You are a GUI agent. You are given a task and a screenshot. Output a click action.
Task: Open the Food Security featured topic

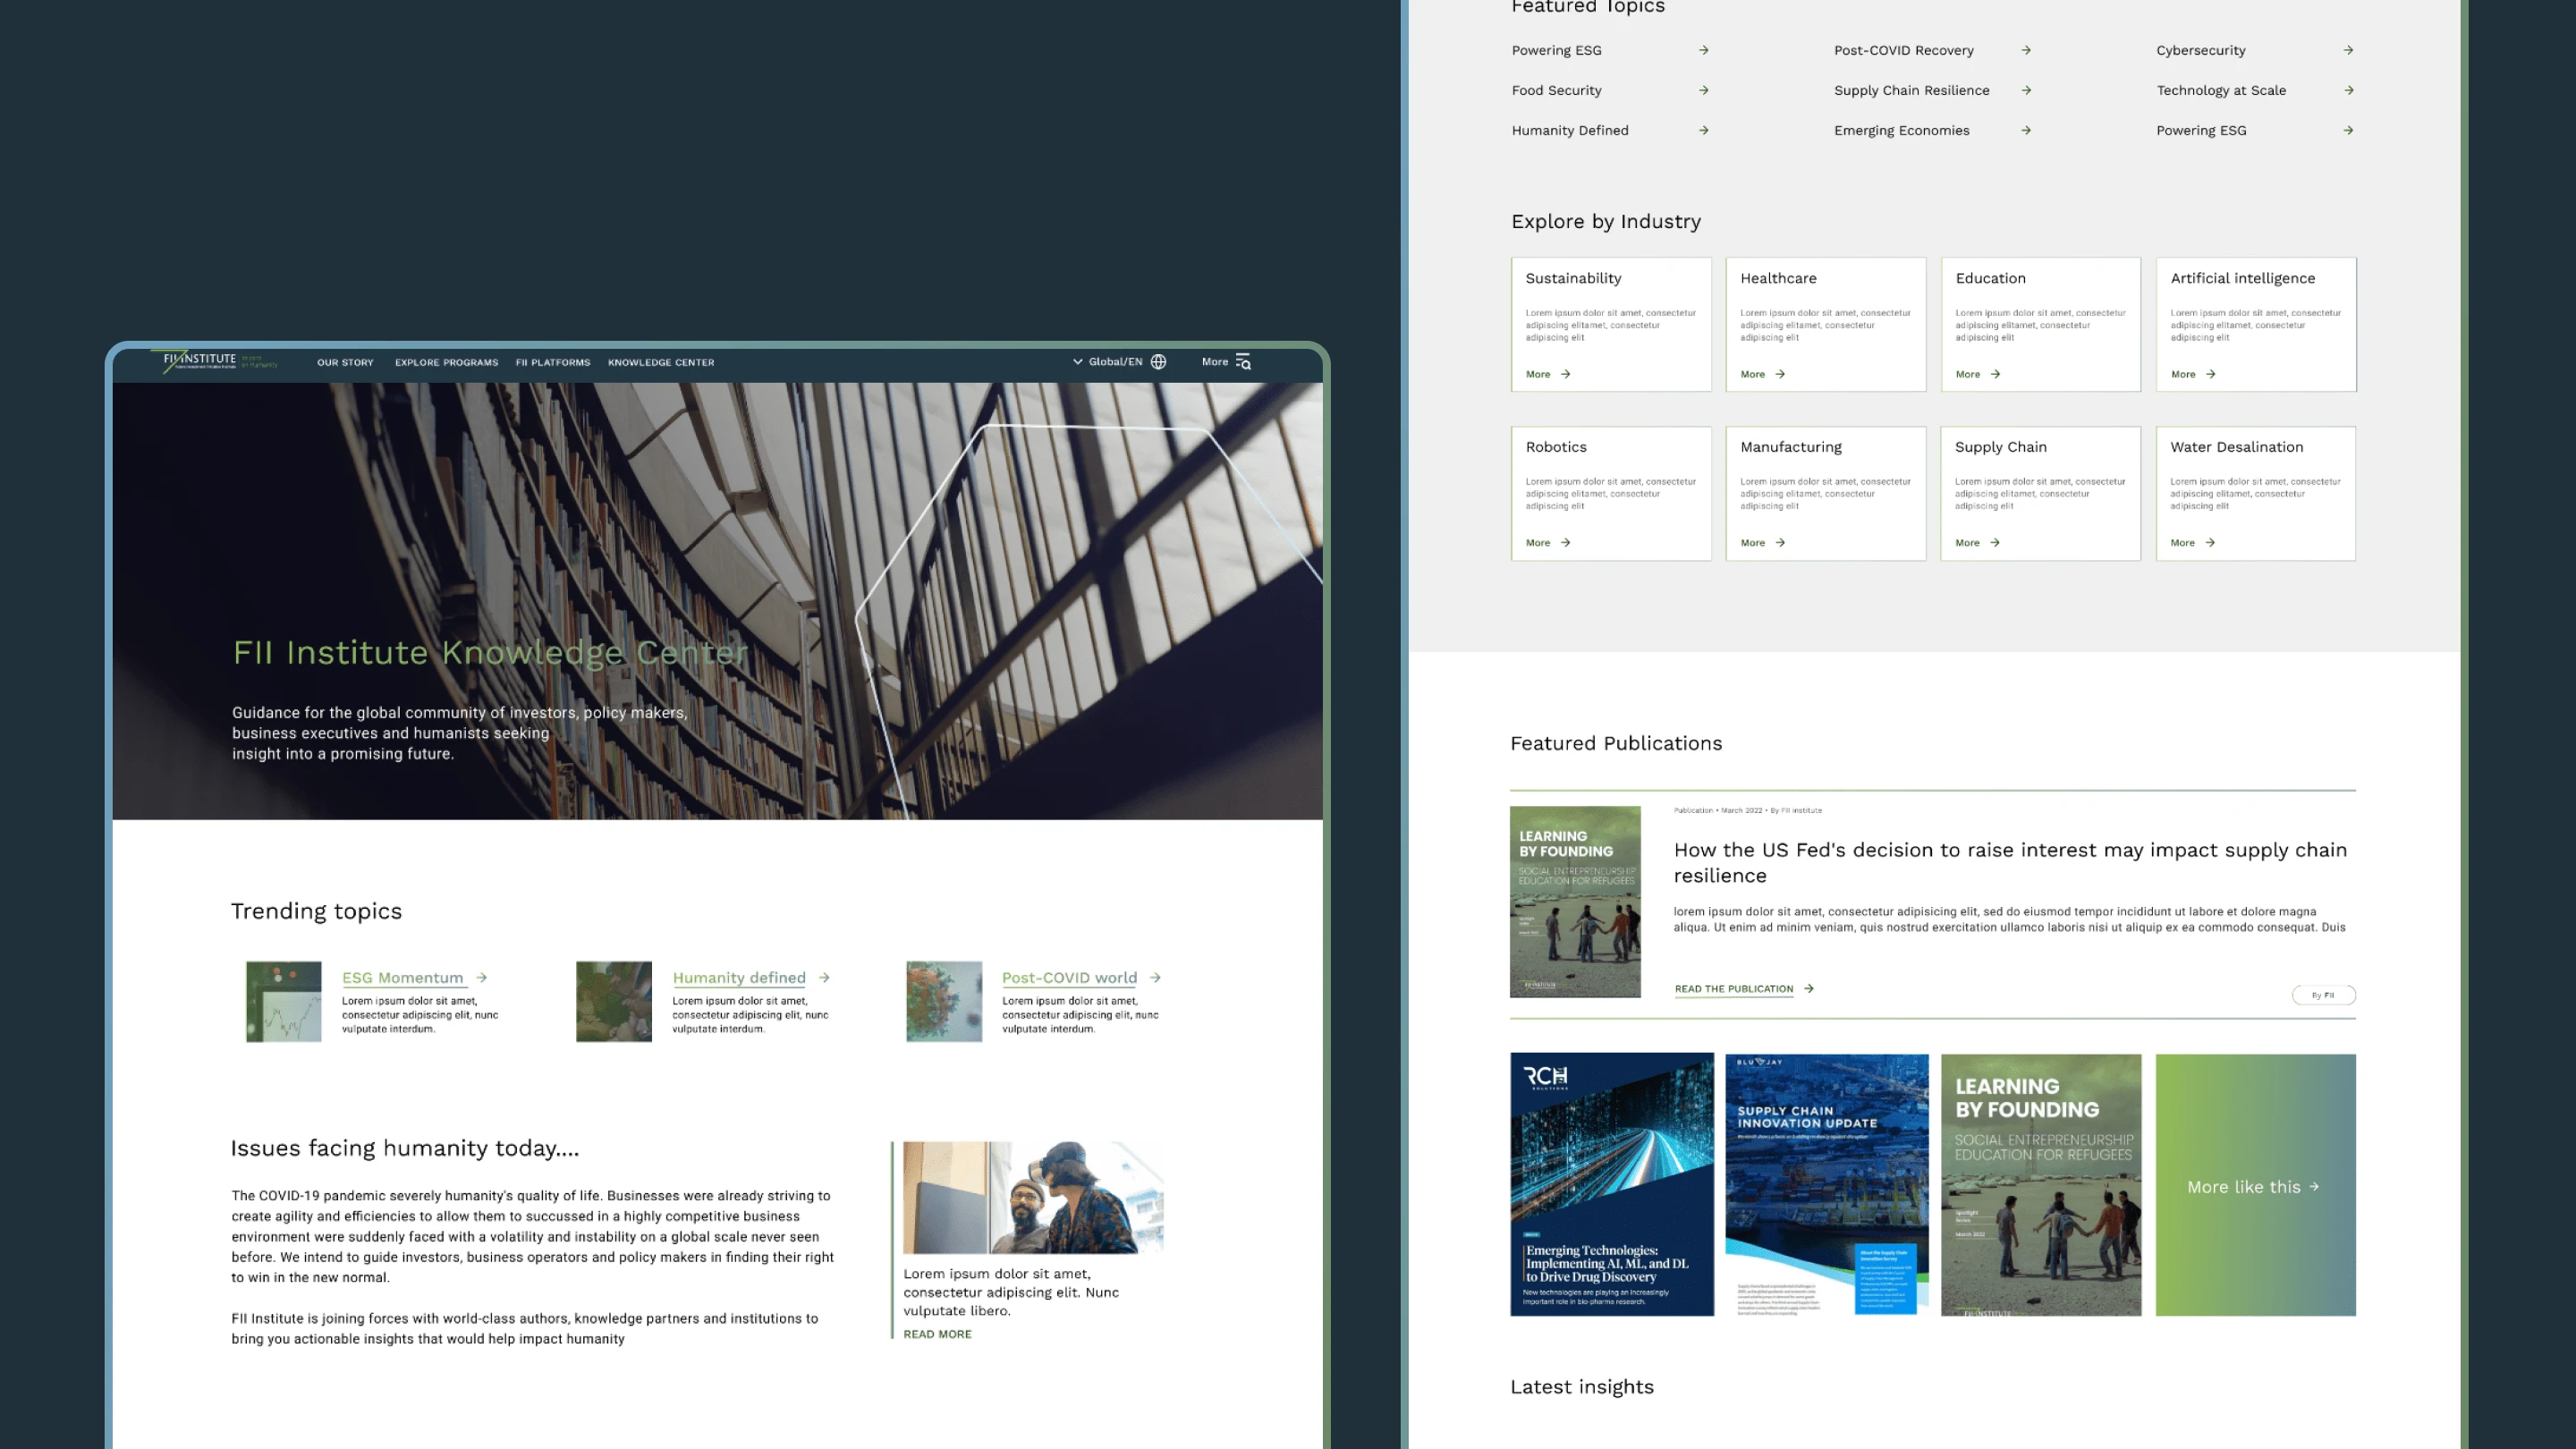1557,90
